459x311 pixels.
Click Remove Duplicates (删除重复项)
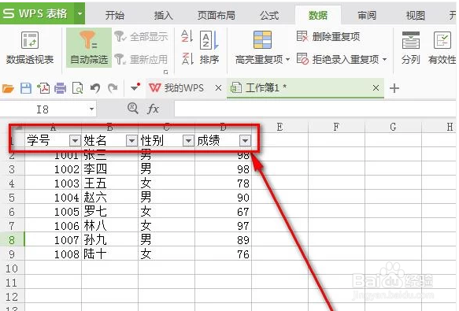pos(328,36)
